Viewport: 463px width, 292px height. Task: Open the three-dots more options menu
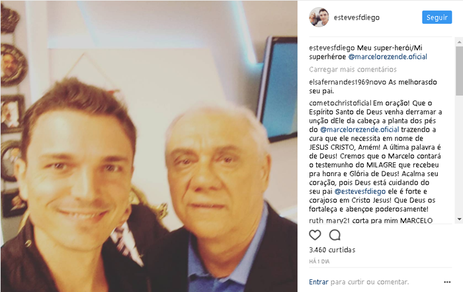click(x=447, y=282)
